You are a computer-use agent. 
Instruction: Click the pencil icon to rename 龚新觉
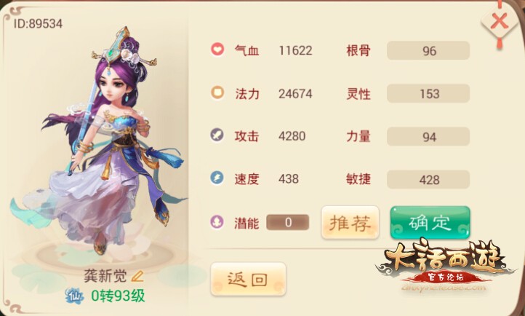click(x=137, y=276)
